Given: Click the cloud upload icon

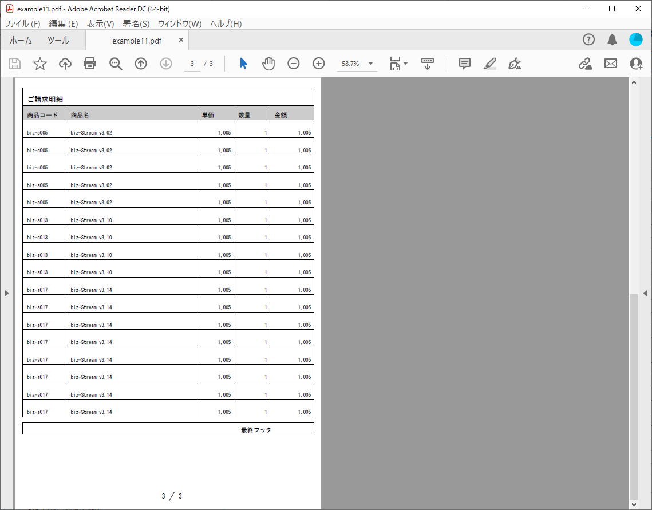Looking at the screenshot, I should point(65,64).
